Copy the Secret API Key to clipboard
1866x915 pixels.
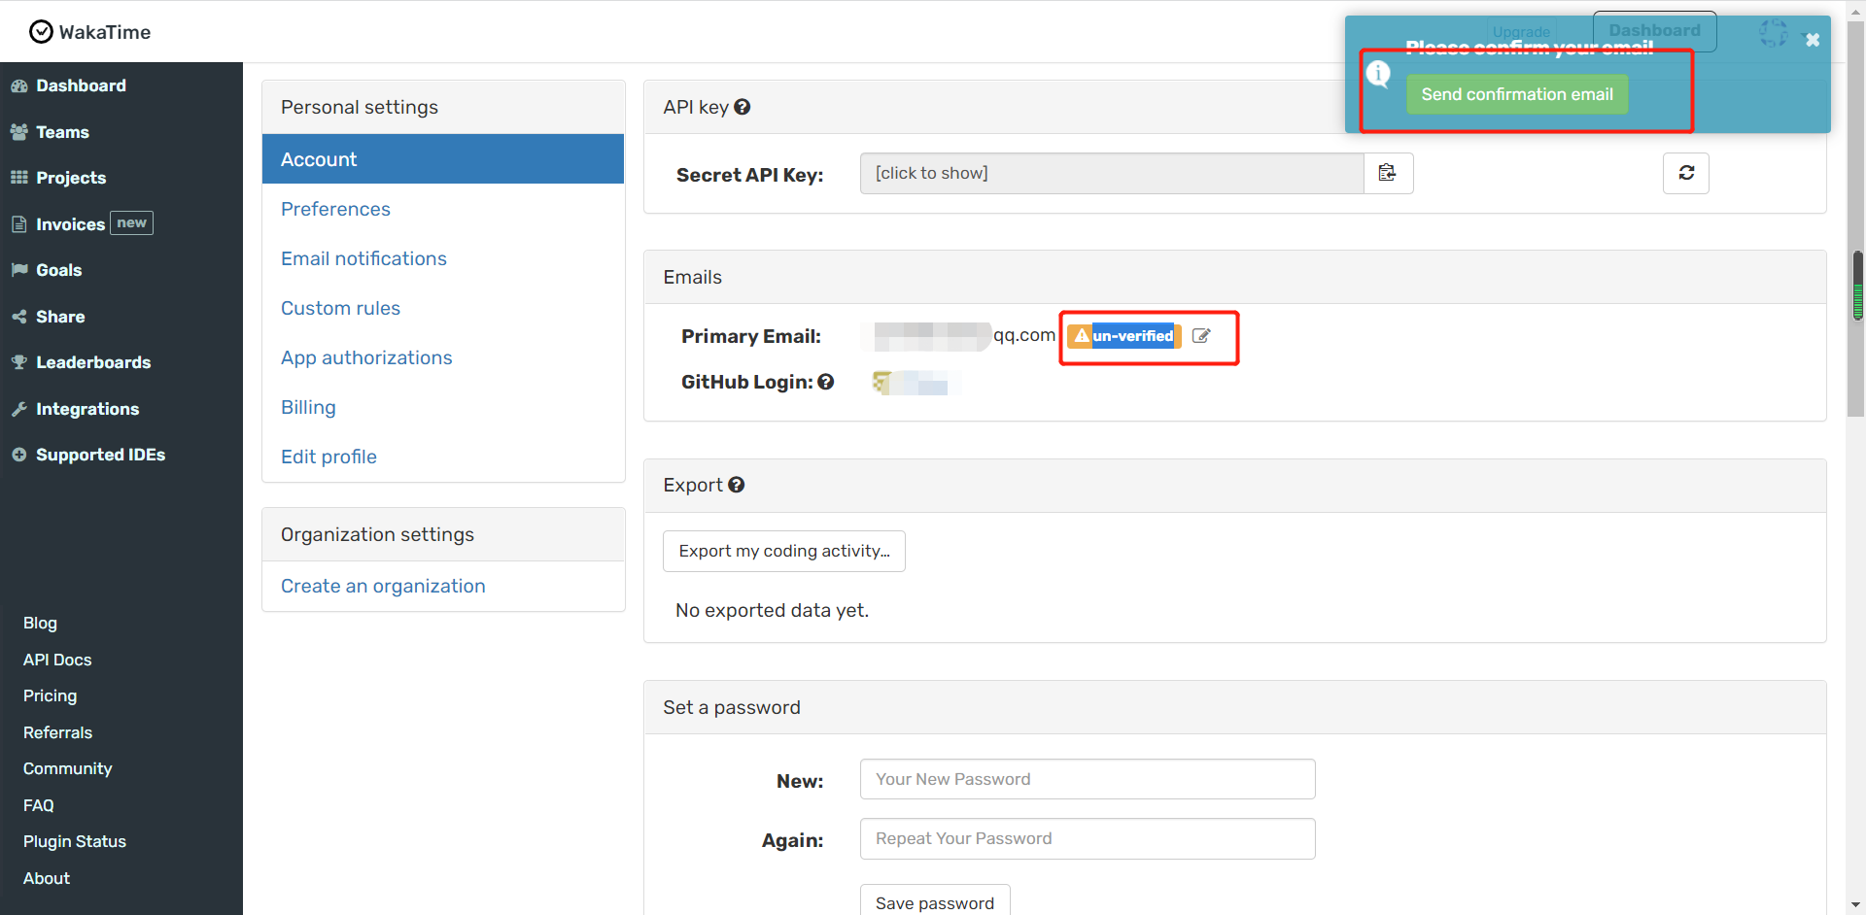pyautogui.click(x=1388, y=173)
